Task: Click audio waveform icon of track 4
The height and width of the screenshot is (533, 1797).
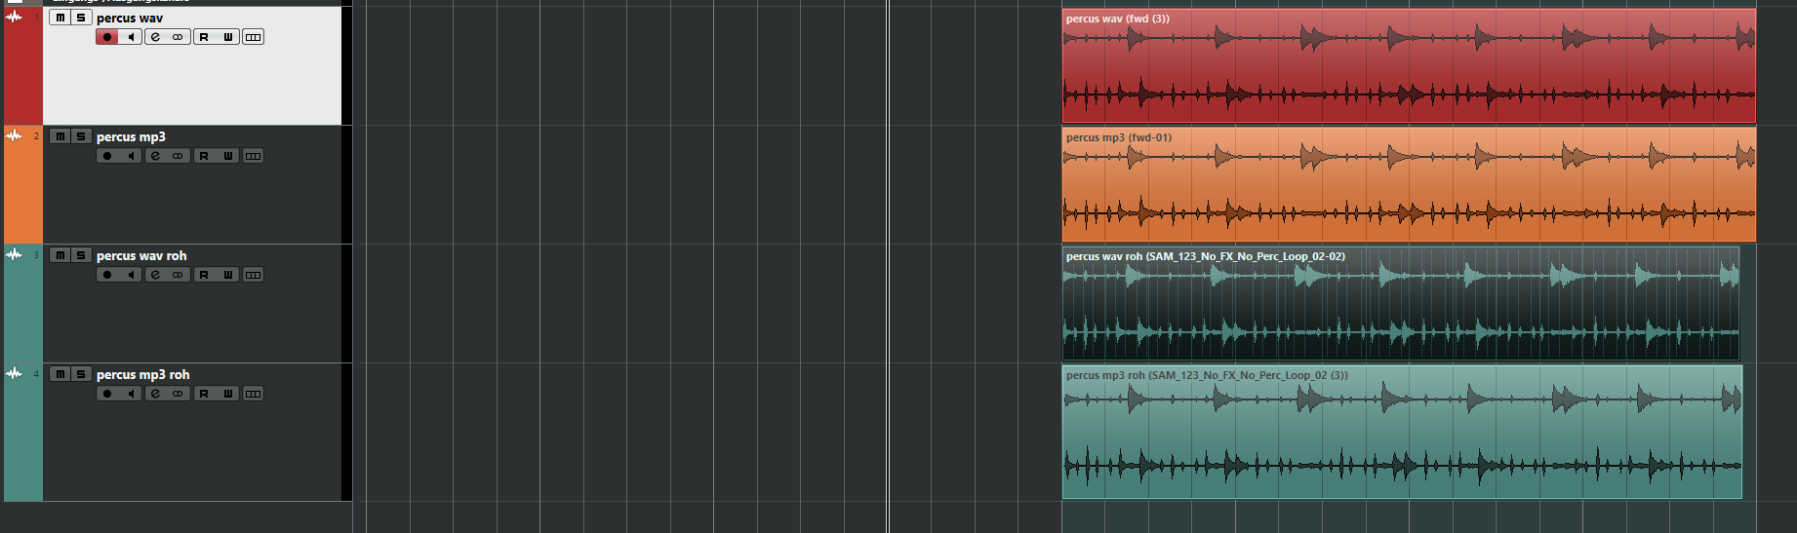Action: pyautogui.click(x=14, y=373)
